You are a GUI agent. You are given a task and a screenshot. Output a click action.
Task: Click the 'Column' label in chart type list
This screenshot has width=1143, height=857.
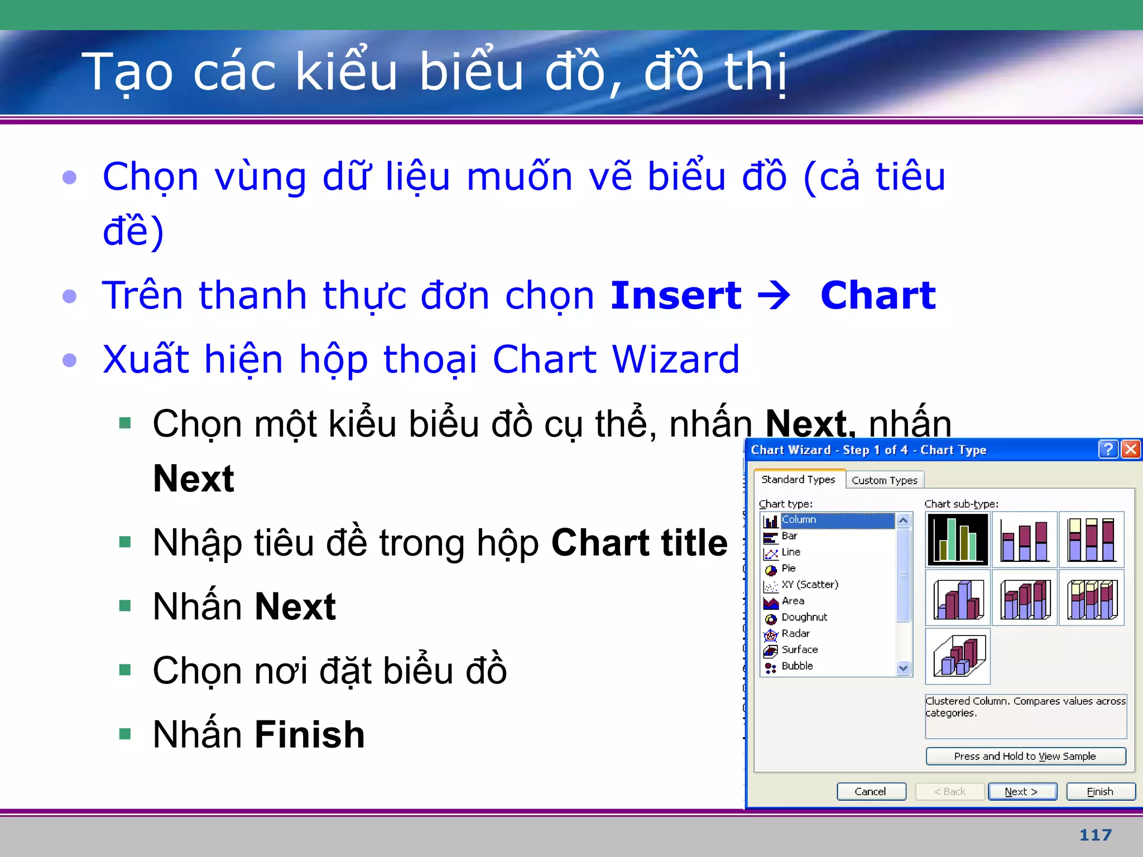pyautogui.click(x=799, y=519)
